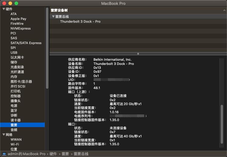Open SATA/SATA Express in the sidebar

pyautogui.click(x=26, y=43)
